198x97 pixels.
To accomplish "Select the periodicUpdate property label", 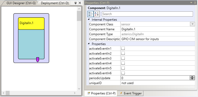I will (x=100, y=78).
